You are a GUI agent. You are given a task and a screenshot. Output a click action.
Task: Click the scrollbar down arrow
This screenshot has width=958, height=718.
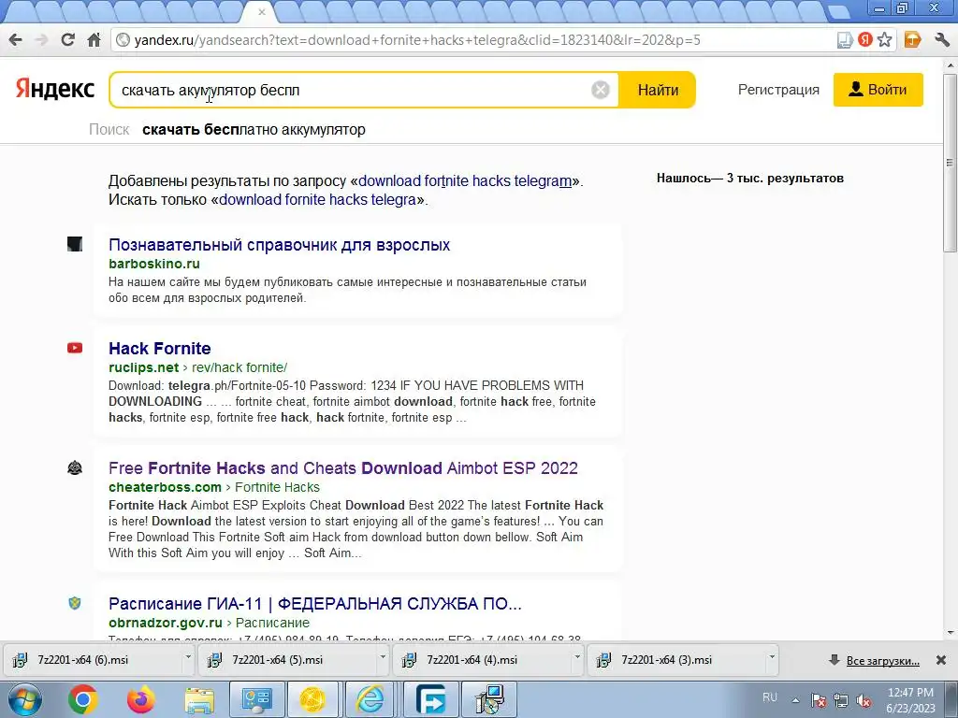click(950, 633)
